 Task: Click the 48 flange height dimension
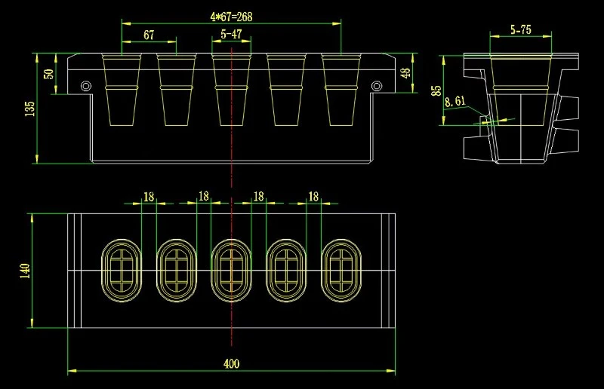(x=405, y=73)
